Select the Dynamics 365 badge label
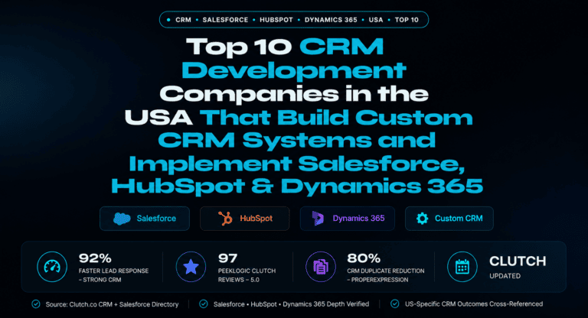Screen dimensions: 588x318 click(x=358, y=219)
